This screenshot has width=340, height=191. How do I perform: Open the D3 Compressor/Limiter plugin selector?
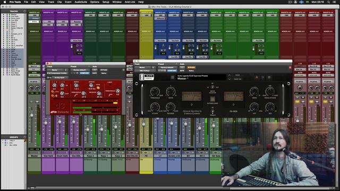pos(57,73)
